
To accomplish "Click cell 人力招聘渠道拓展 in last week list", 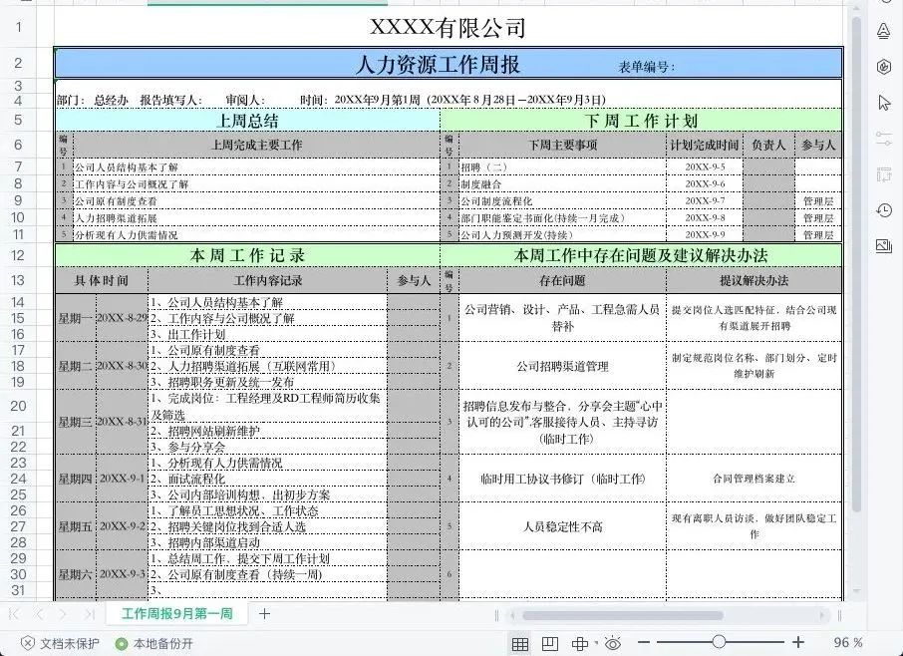I will pos(256,217).
